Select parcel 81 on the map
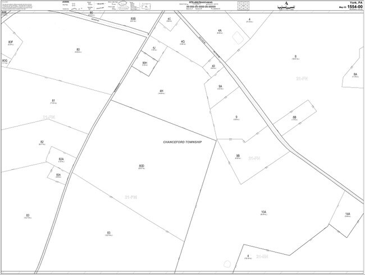Image resolution: width=365 pixels, height=275 pixels. 53,101
